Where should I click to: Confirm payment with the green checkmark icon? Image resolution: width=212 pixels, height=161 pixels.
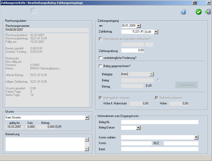point(199,12)
